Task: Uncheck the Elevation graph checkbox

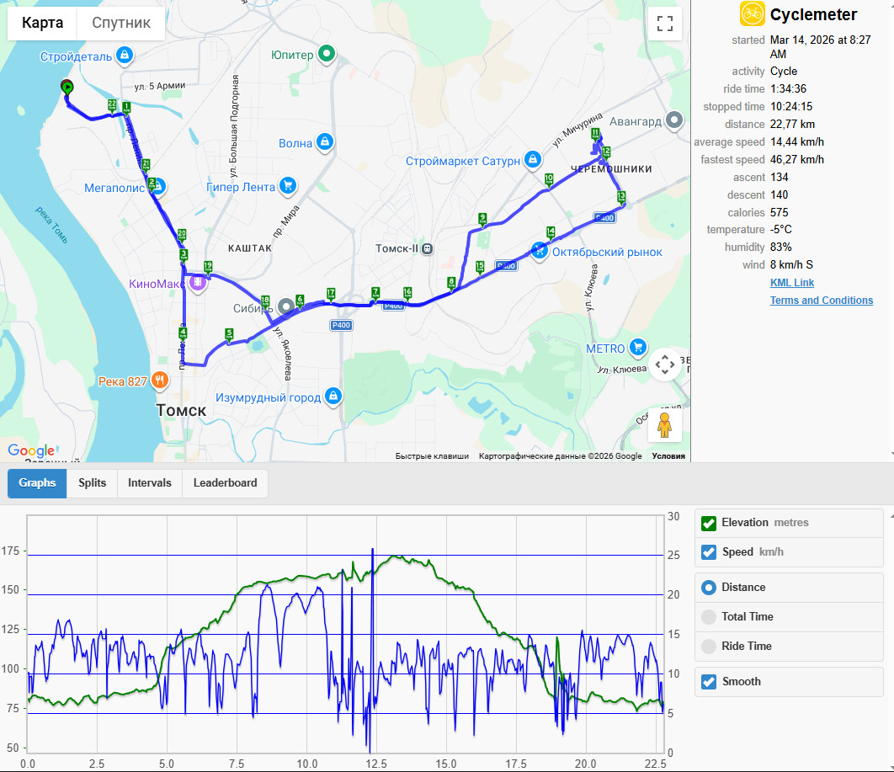Action: pyautogui.click(x=709, y=523)
